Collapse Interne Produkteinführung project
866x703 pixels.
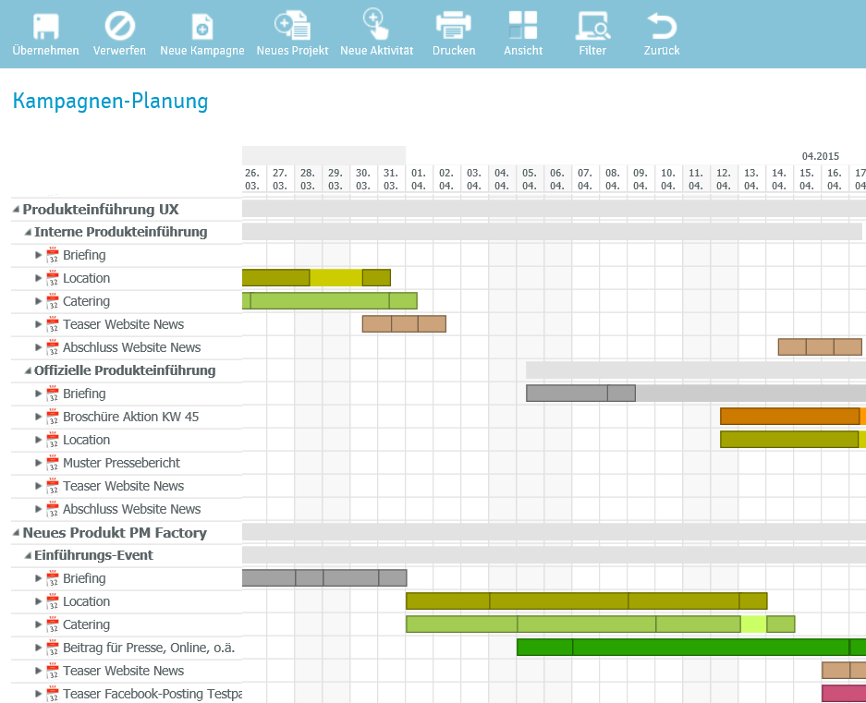point(28,232)
